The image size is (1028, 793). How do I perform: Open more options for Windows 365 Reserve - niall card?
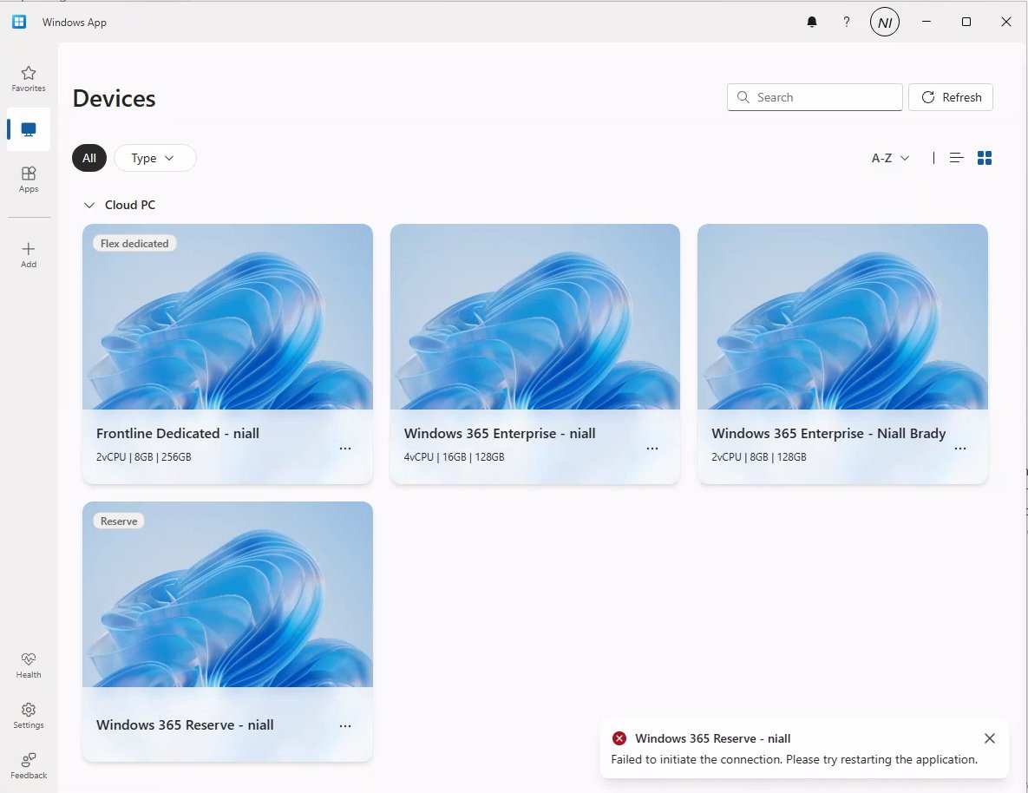click(345, 726)
